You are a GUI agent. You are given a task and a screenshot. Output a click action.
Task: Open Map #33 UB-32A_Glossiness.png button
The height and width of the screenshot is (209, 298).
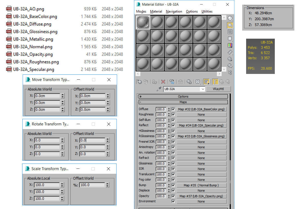pos(202,136)
